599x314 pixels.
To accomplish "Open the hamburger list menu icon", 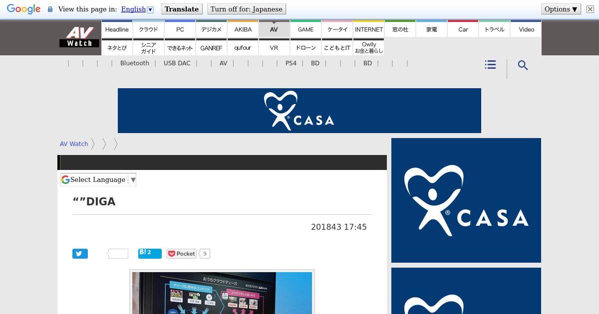I will tap(490, 65).
